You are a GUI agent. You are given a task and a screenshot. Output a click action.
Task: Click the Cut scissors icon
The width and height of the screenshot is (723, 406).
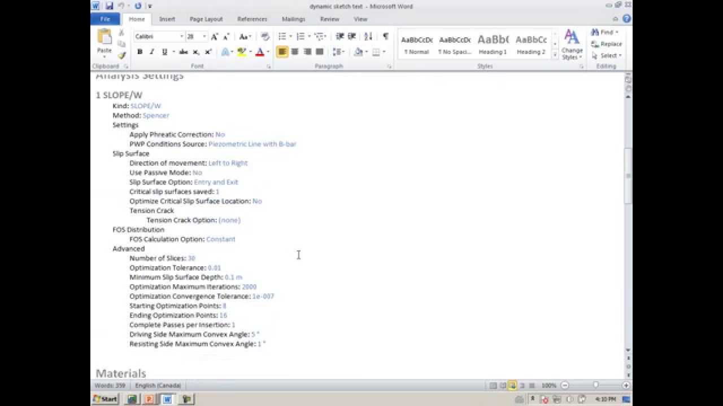(x=121, y=33)
